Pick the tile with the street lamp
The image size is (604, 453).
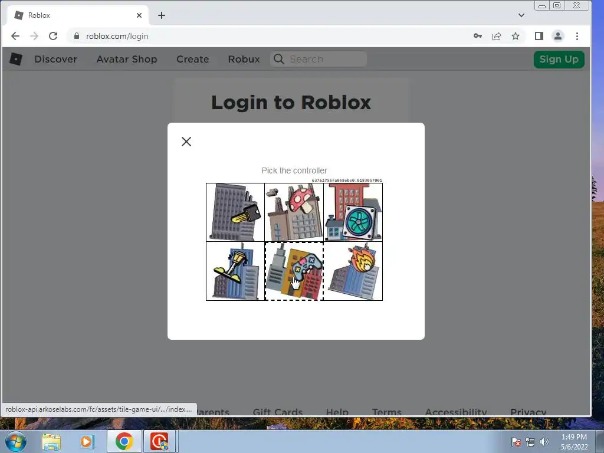pyautogui.click(x=235, y=271)
